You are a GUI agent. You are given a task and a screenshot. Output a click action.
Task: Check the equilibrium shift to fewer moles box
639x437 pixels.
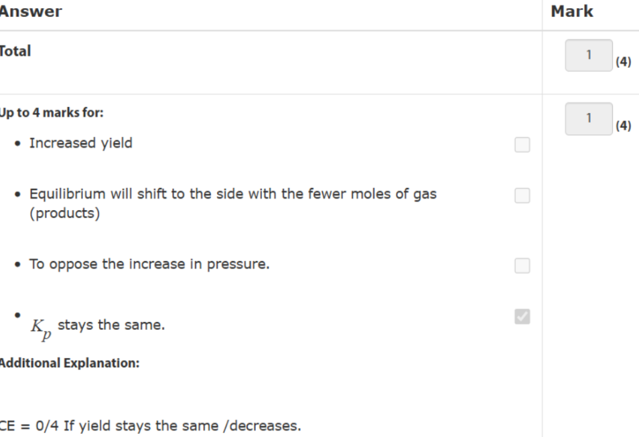pyautogui.click(x=522, y=195)
